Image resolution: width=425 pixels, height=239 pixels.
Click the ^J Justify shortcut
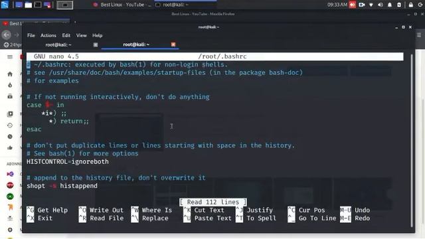254,210
